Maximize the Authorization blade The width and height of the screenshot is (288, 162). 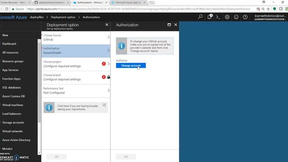tap(169, 25)
